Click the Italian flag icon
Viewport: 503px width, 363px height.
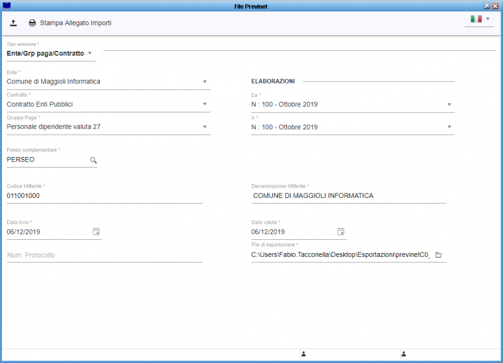(x=476, y=19)
